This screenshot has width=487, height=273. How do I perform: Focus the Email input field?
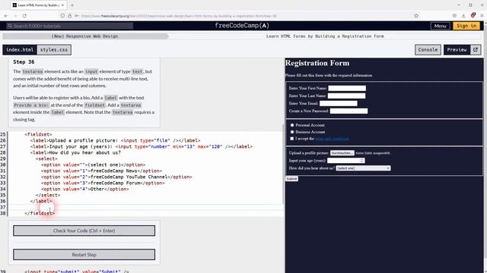point(338,103)
